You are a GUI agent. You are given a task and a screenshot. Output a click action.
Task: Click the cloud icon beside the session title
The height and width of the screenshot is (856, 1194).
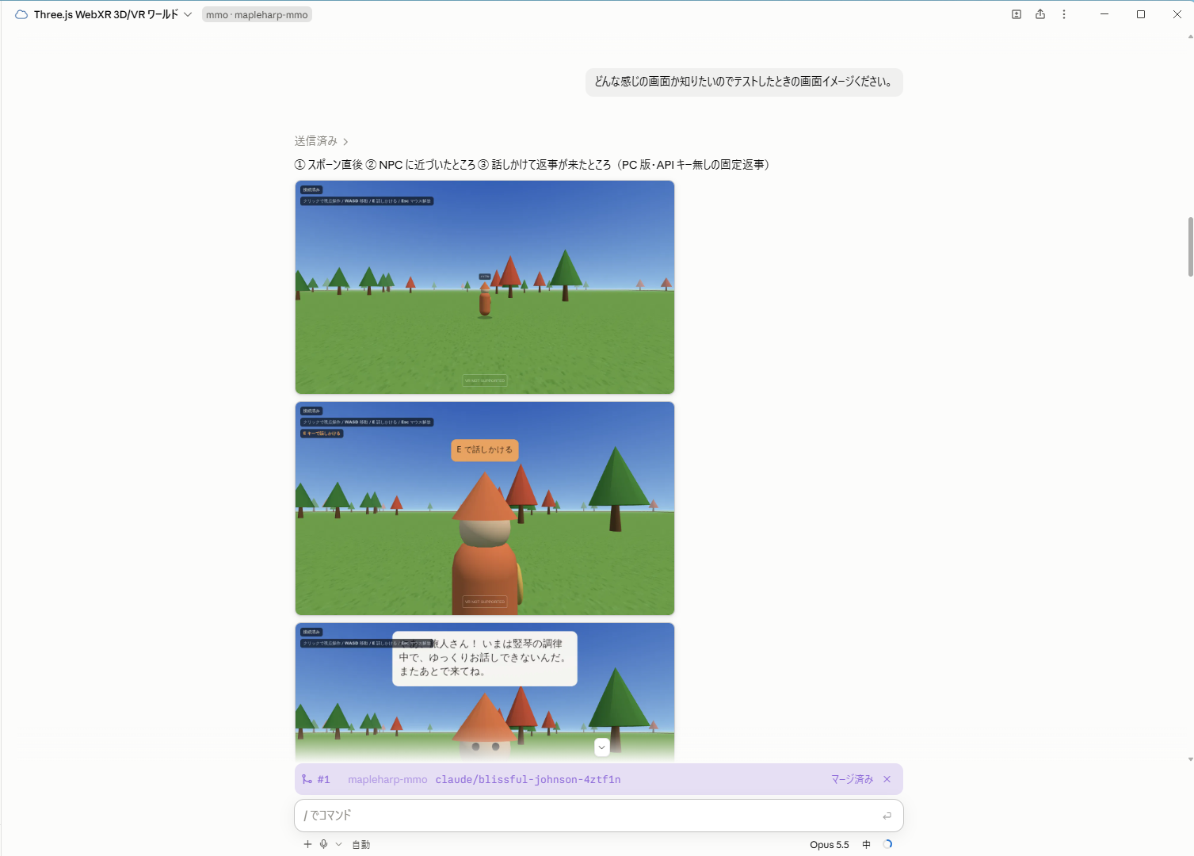(21, 14)
